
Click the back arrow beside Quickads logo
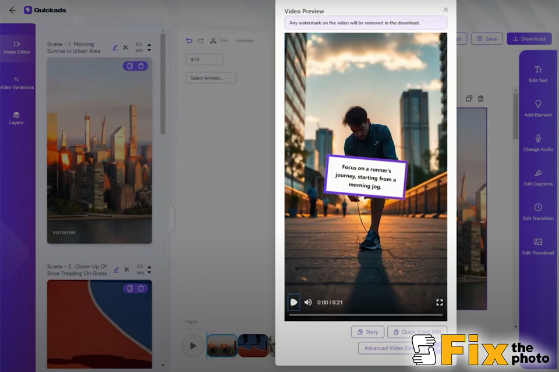coord(12,10)
